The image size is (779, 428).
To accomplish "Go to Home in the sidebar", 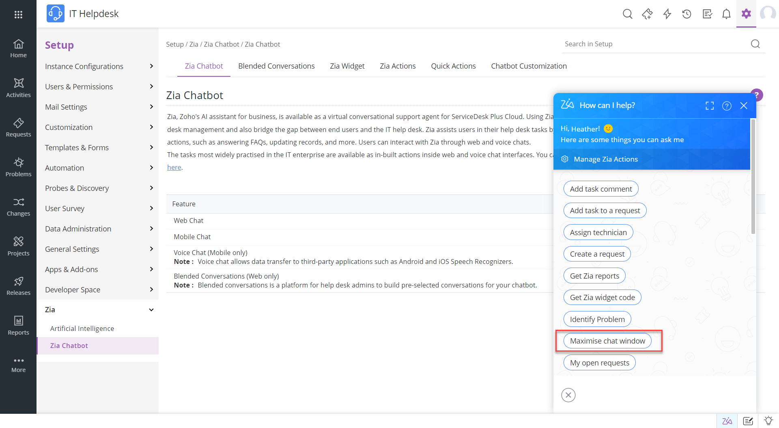I will click(x=18, y=48).
